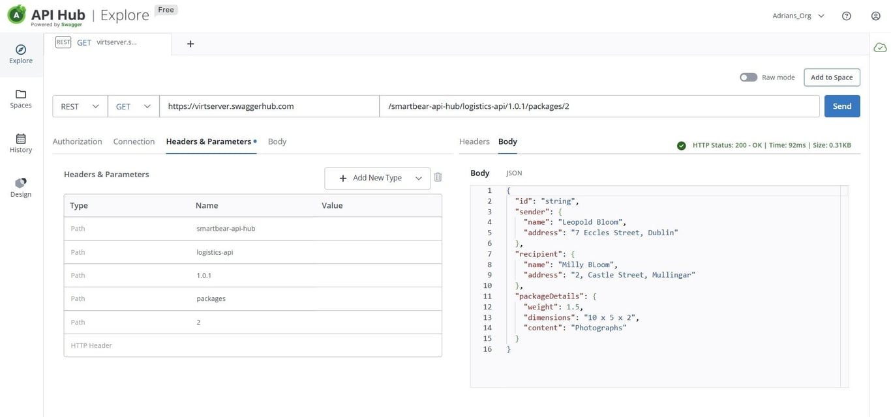This screenshot has height=417, width=891.
Task: Click the HTTP Header type row
Action: coord(252,345)
